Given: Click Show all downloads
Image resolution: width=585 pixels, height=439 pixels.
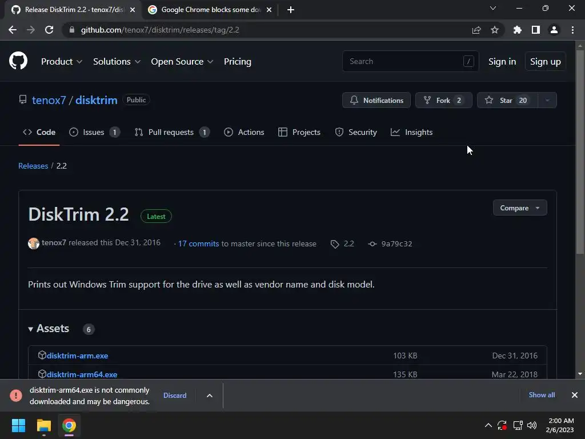Looking at the screenshot, I should [x=542, y=395].
